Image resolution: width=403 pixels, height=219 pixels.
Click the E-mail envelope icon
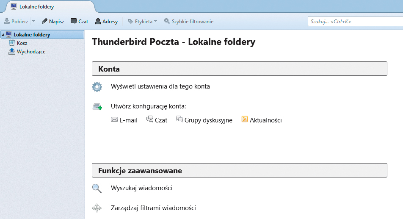[x=114, y=120]
